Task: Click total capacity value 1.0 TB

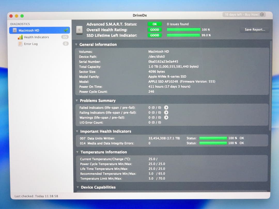Action: pyautogui.click(x=173, y=67)
